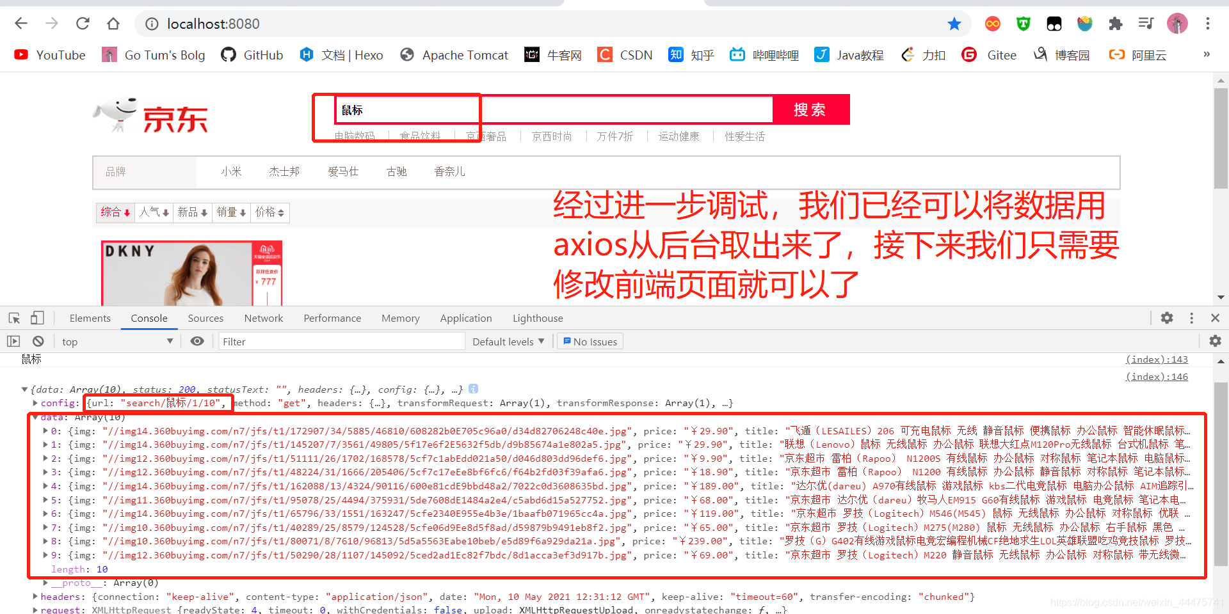Switch to the Elements tab
1229x614 pixels.
(90, 318)
